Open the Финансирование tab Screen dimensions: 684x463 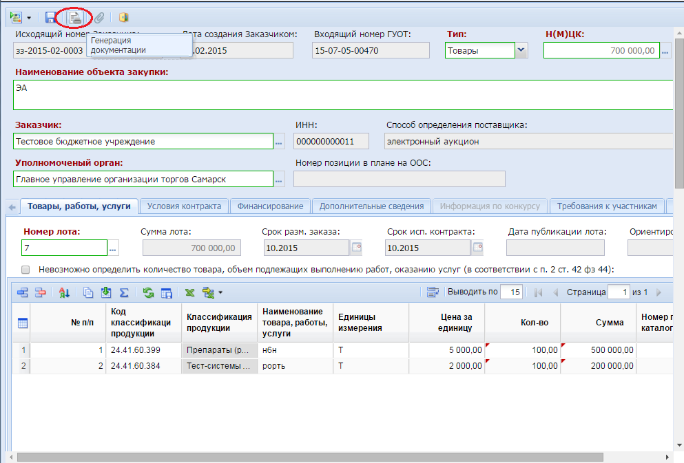[x=270, y=206]
